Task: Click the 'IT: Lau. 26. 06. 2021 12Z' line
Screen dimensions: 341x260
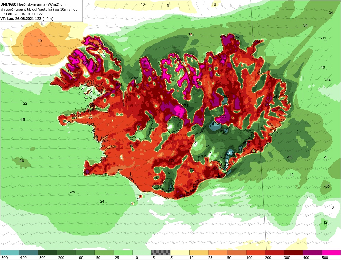Action: pyautogui.click(x=21, y=14)
